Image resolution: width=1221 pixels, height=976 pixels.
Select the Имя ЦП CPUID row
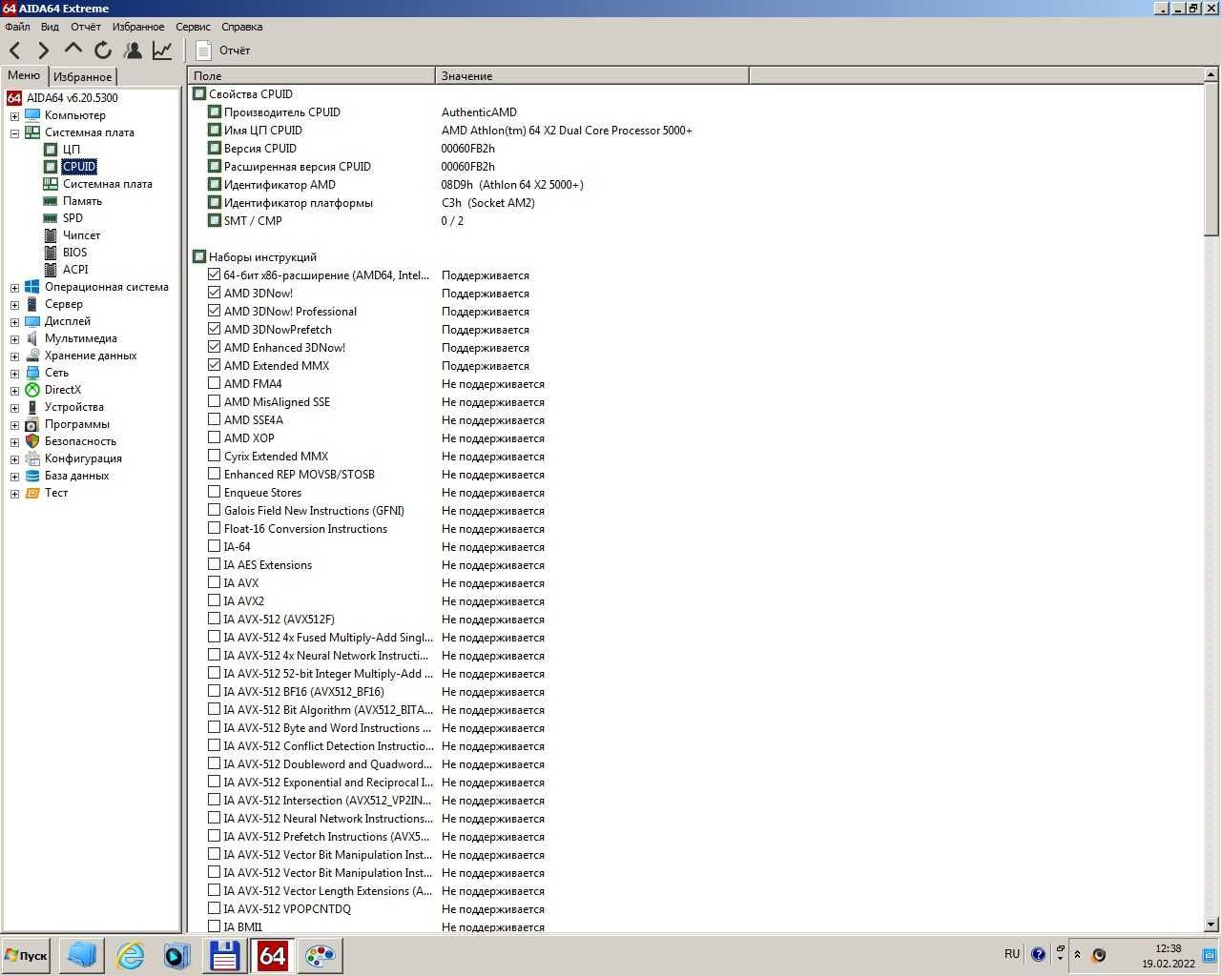(696, 131)
